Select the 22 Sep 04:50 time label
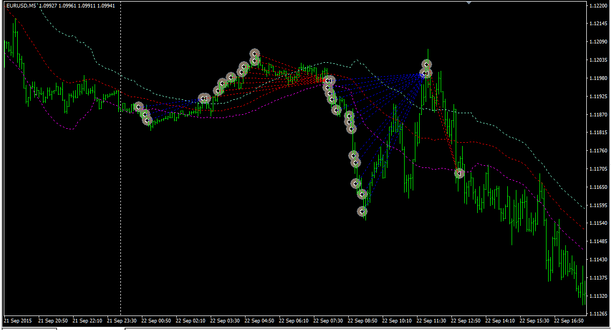The height and width of the screenshot is (330, 611). (x=259, y=321)
